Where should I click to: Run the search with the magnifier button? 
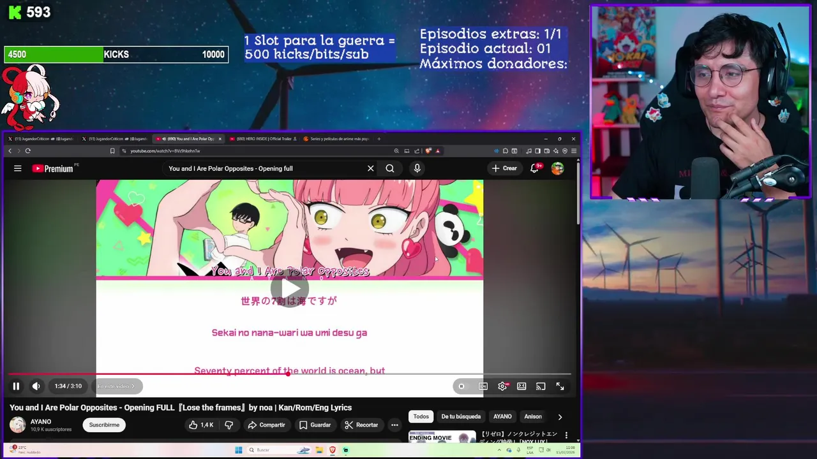pos(390,168)
